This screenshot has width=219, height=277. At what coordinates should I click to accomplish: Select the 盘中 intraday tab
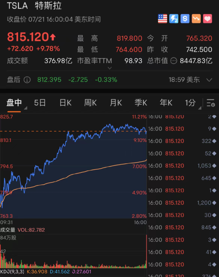coord(14,103)
